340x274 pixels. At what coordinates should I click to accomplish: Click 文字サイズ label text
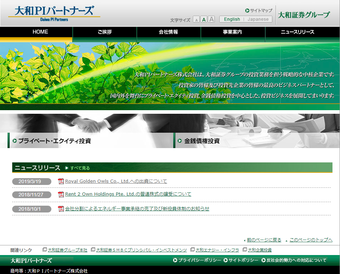180,20
